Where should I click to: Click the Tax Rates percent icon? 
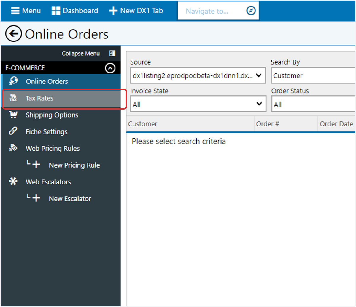pyautogui.click(x=13, y=98)
